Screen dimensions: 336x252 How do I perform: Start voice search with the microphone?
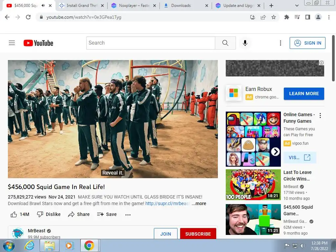pos(245,43)
